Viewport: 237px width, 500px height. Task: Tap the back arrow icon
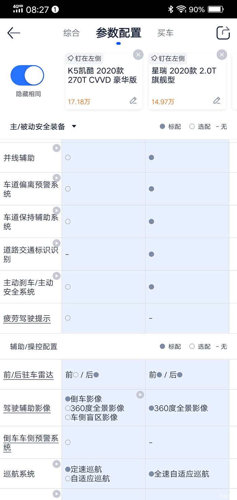pyautogui.click(x=14, y=33)
